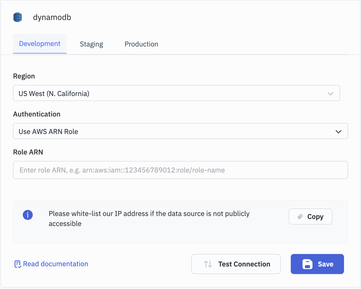Click the DynamoDB database logo icon
The width and height of the screenshot is (361, 289).
pos(17,17)
